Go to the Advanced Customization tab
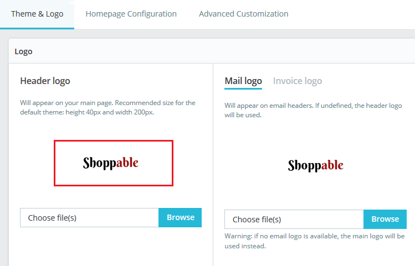The image size is (415, 266). [x=243, y=14]
